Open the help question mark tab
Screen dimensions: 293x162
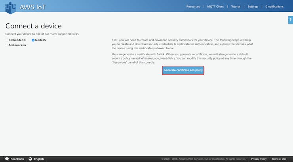click(291, 20)
